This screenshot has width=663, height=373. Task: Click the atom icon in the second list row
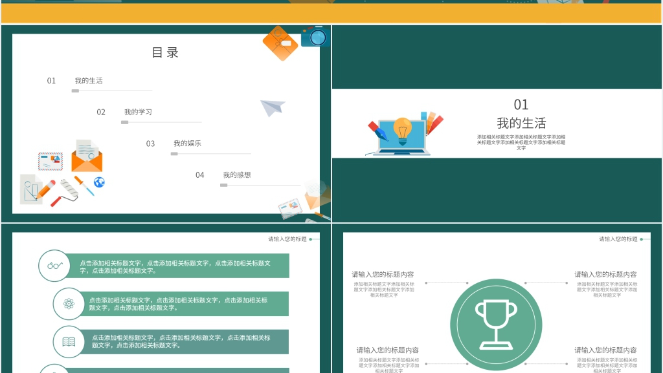(69, 303)
